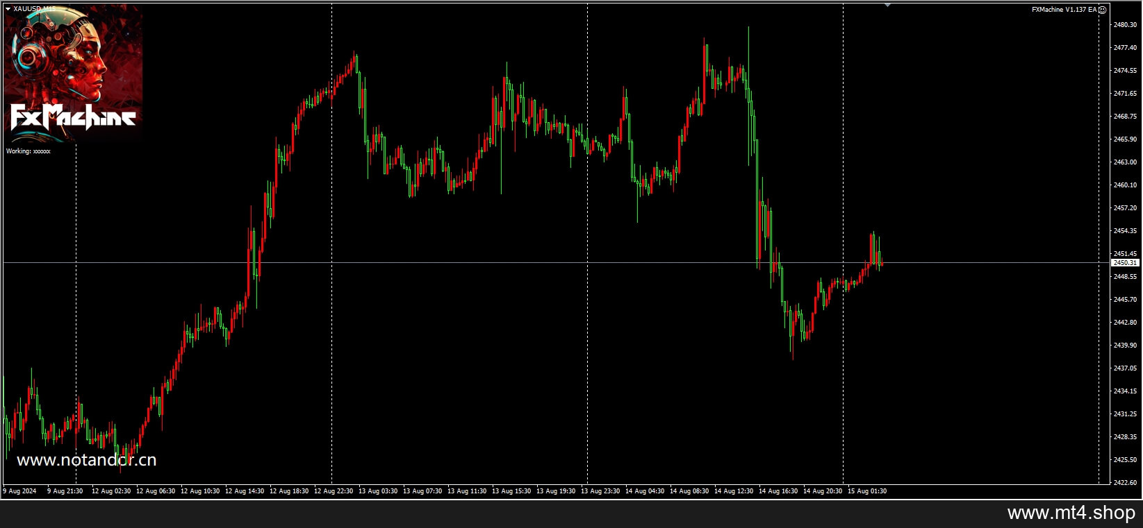Screen dimensions: 1143x528
Task: Click the '13 Aug 15:30' time axis label
Action: [x=511, y=491]
